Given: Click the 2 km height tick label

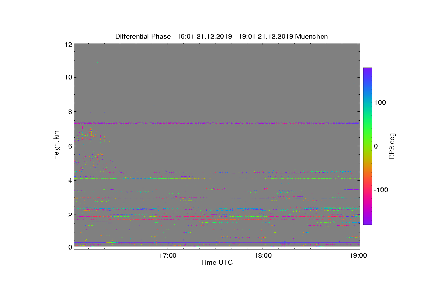Looking at the screenshot, I should [70, 215].
